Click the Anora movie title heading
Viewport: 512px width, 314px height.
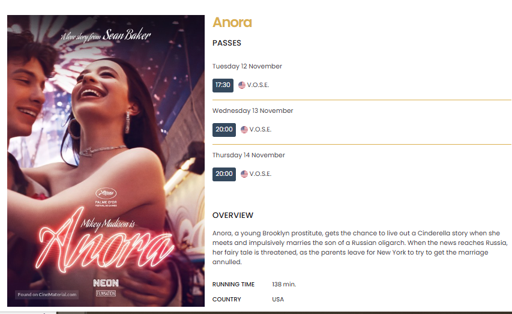coord(232,22)
